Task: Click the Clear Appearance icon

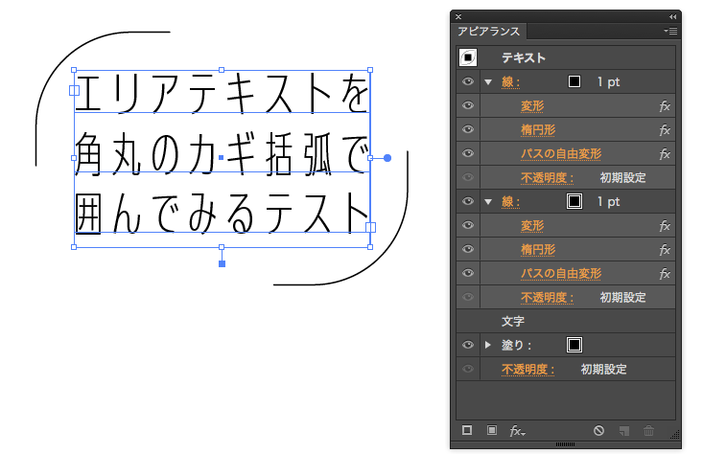Action: [x=598, y=431]
